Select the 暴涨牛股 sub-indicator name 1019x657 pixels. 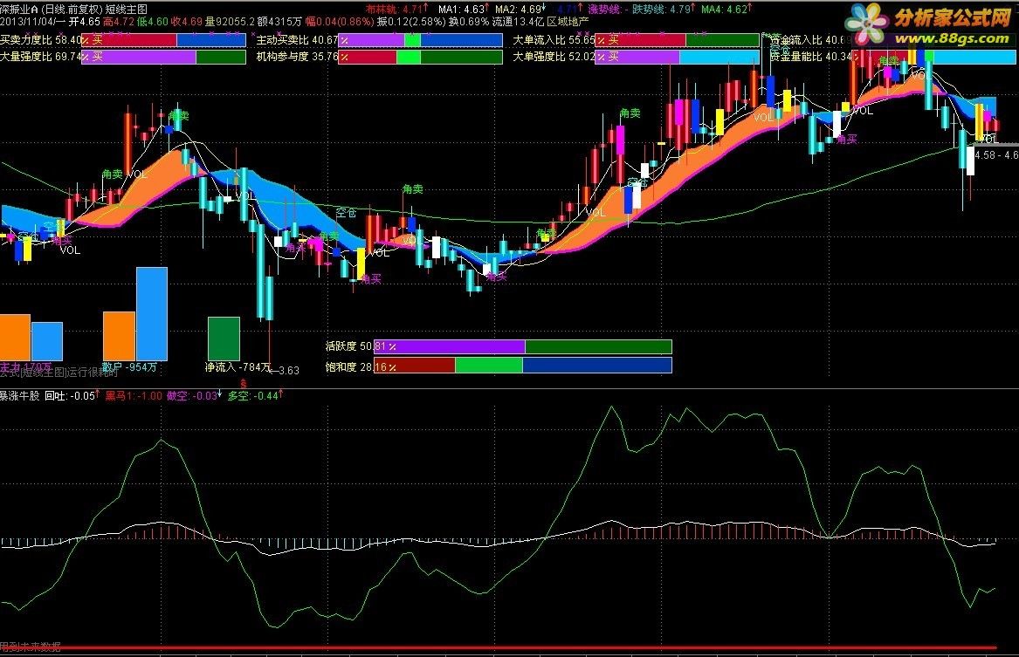(19, 395)
